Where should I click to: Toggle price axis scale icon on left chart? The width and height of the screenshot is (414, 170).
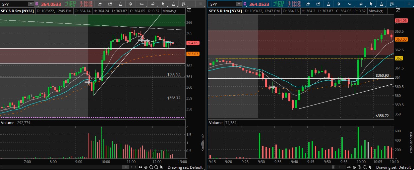(189, 11)
